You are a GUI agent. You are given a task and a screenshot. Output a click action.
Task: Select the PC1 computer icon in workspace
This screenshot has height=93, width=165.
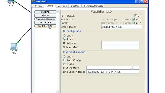[x=14, y=46]
